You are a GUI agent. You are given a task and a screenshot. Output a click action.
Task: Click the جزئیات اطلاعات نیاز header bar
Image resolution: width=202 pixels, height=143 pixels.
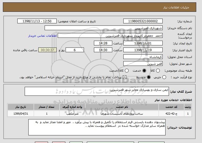[99, 7]
